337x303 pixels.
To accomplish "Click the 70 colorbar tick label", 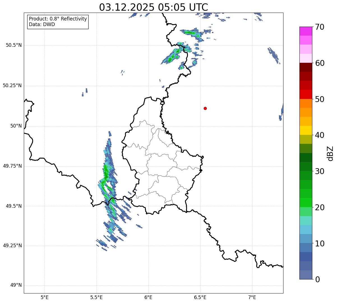I will (x=320, y=27).
